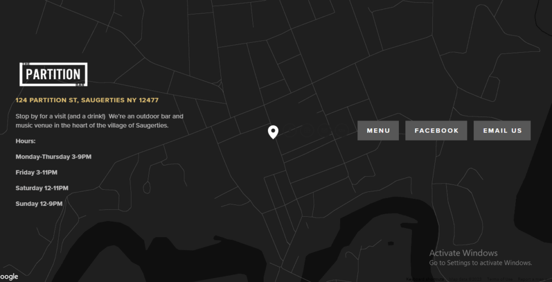Click the Saturday 12-11PM hours line
The image size is (552, 282).
click(x=42, y=188)
